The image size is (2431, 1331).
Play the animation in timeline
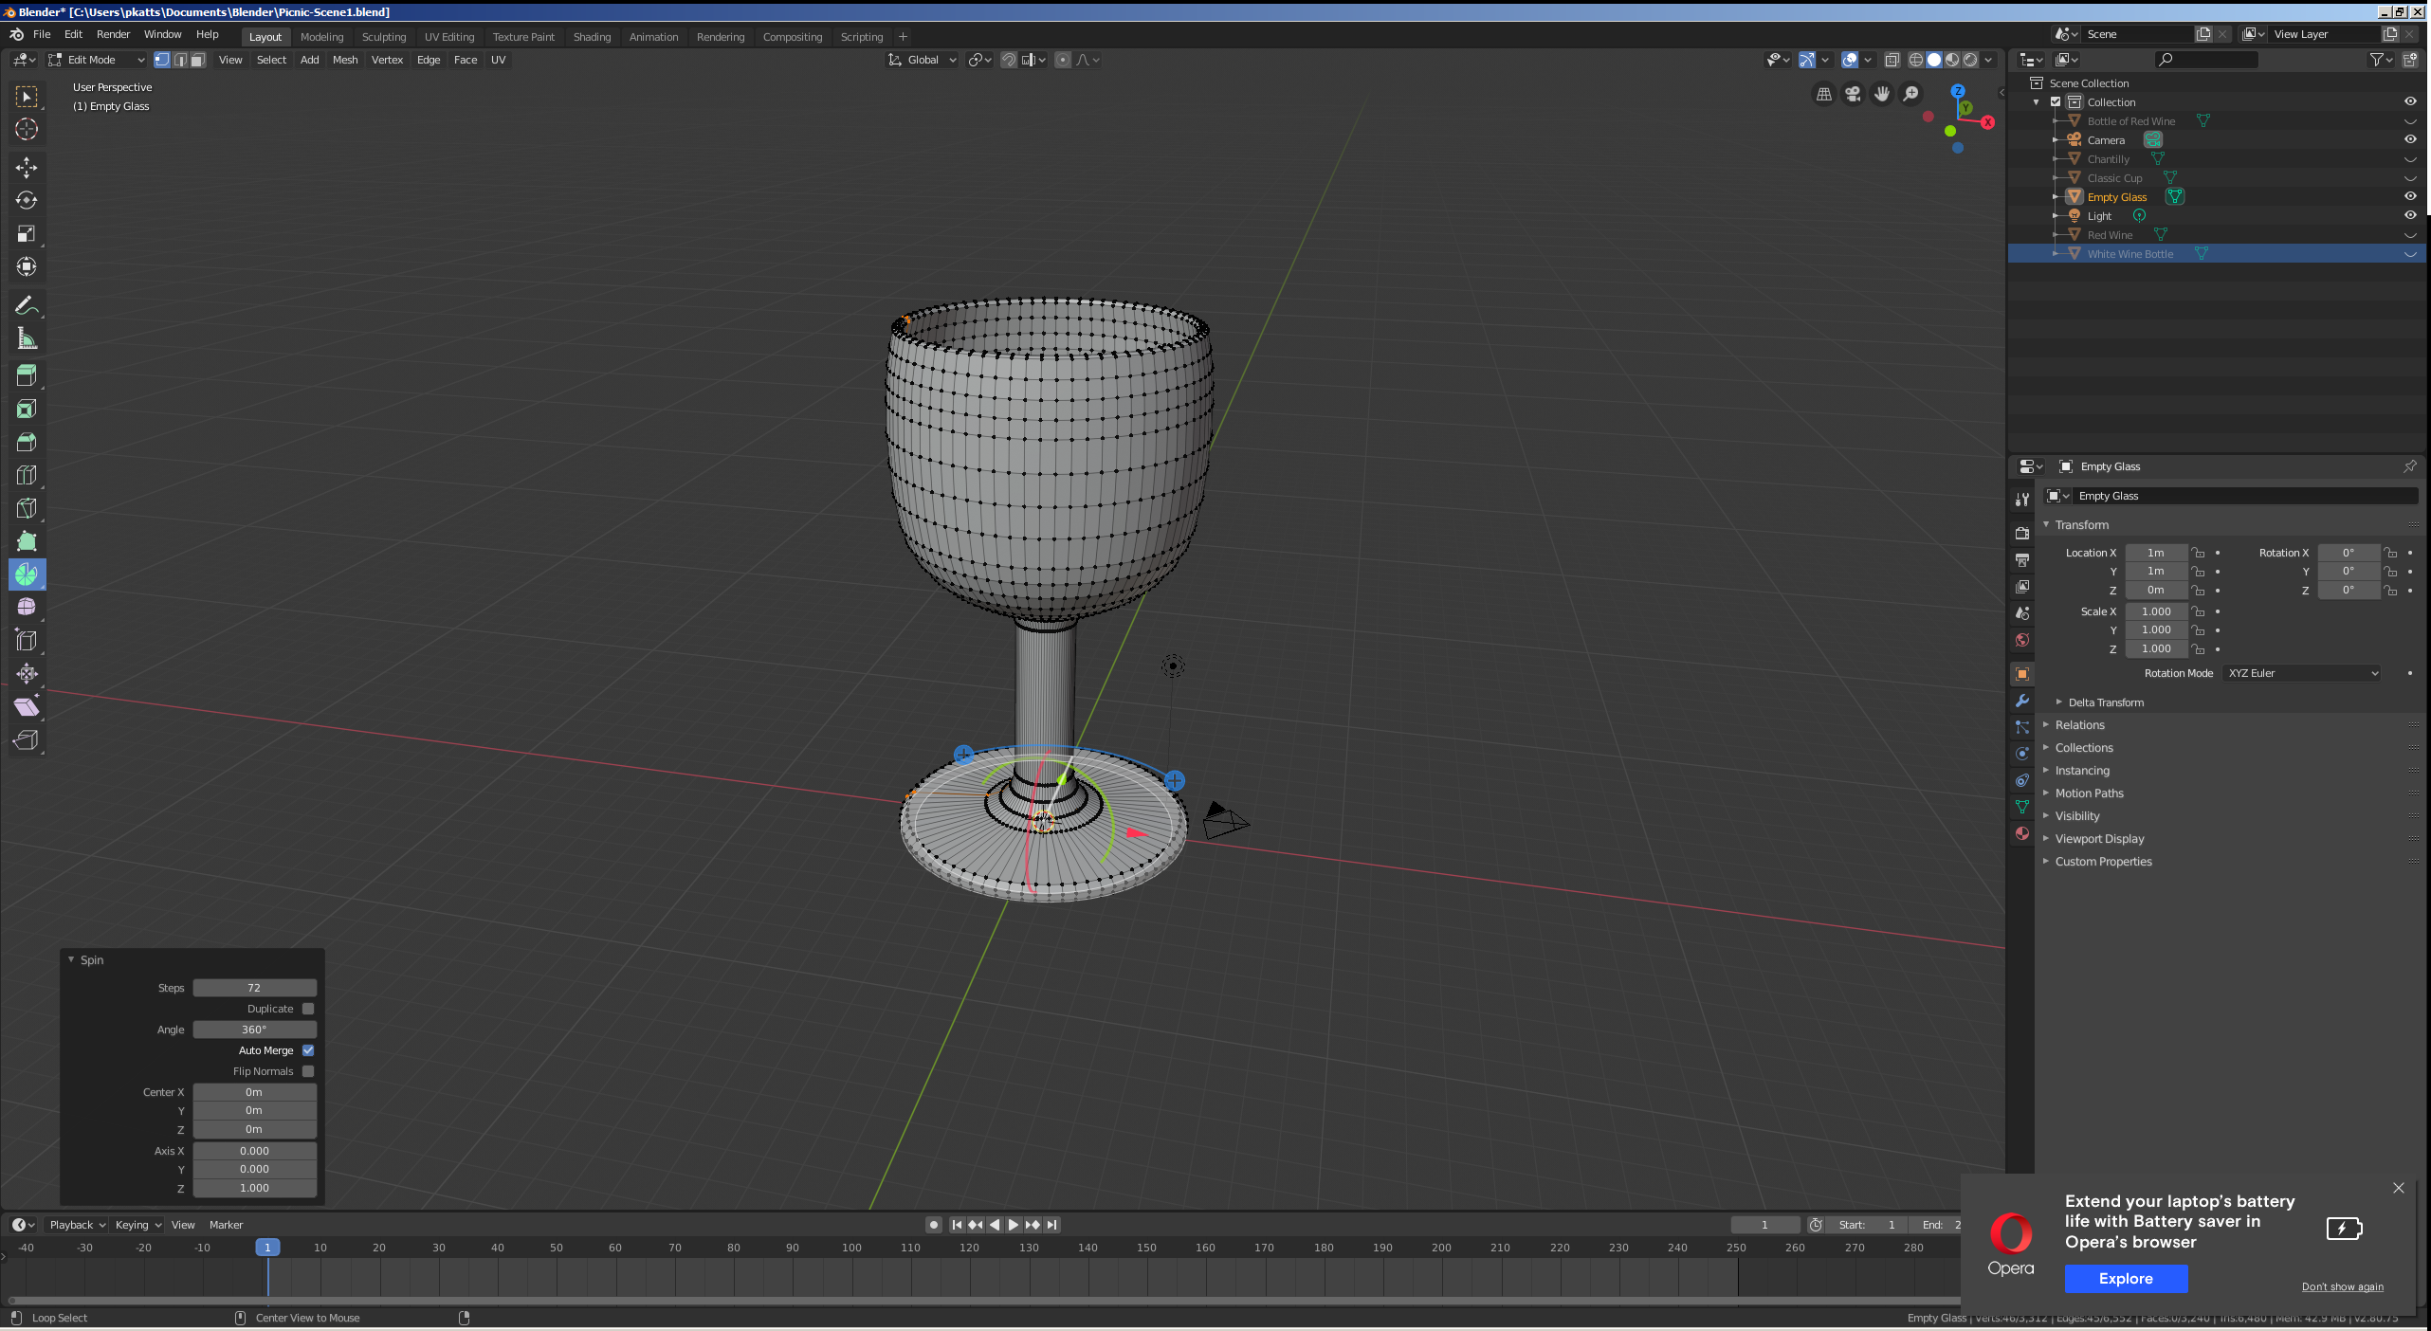(1013, 1225)
